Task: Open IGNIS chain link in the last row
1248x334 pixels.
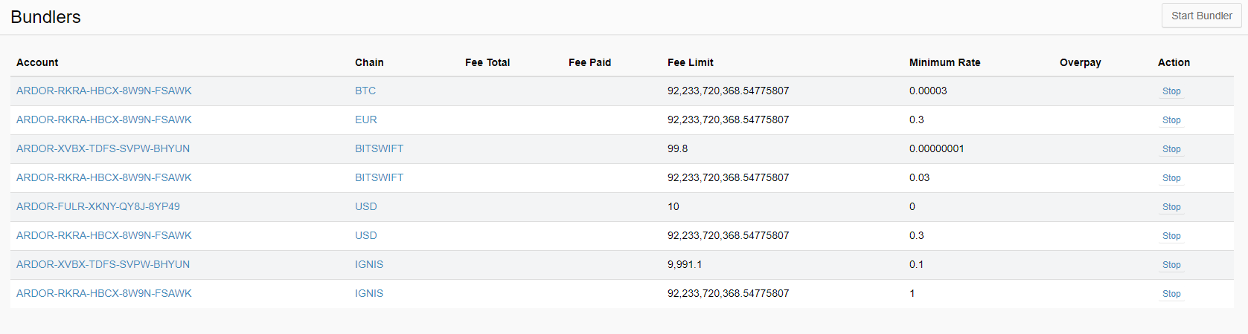Action: pyautogui.click(x=368, y=293)
